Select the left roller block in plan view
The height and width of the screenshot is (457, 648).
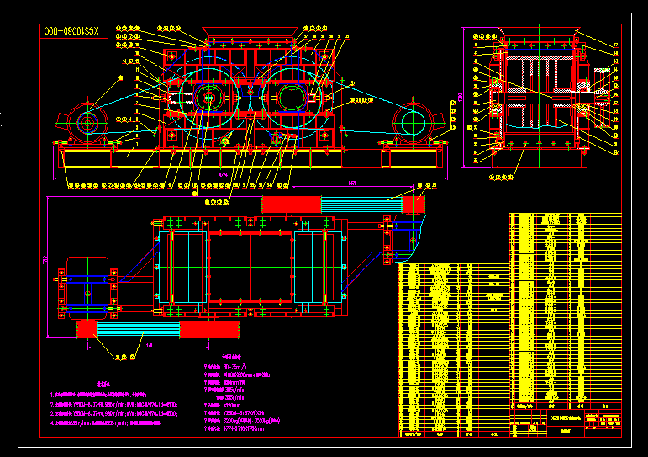pos(182,267)
